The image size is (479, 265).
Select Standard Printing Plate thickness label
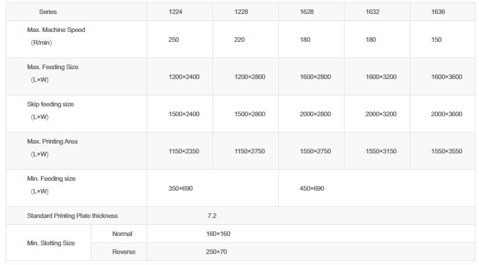[72, 216]
